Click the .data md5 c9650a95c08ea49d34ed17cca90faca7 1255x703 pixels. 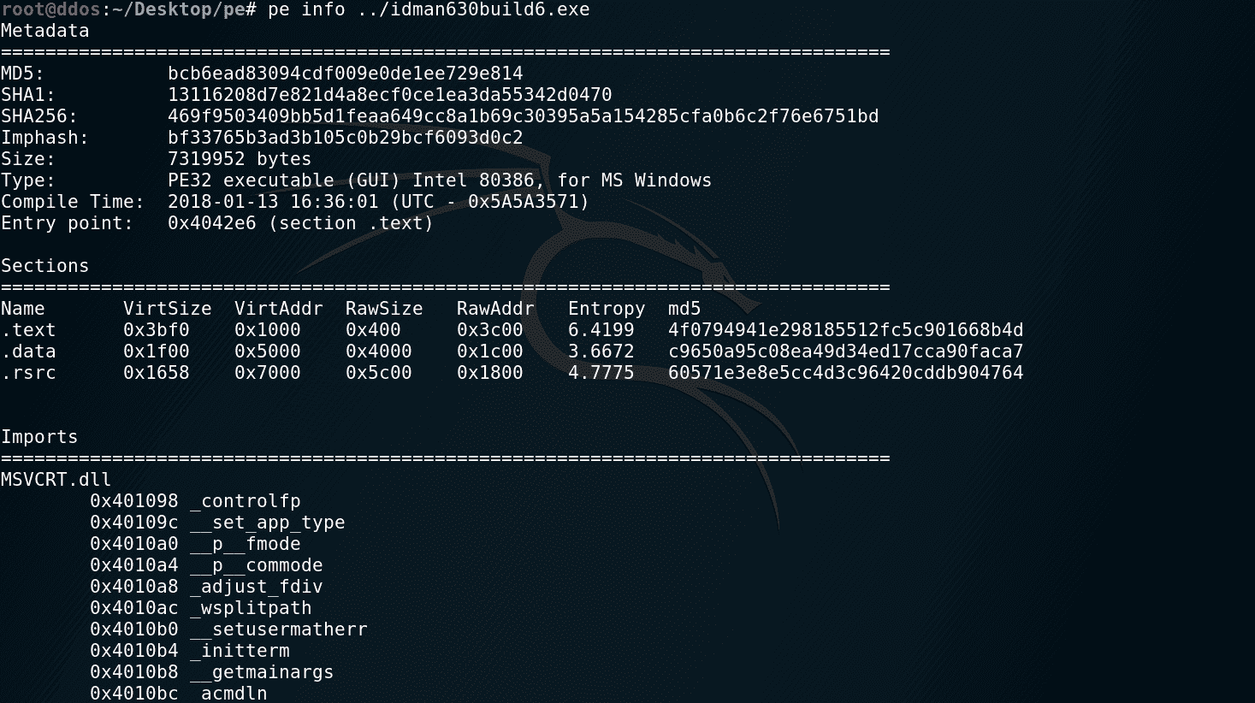pyautogui.click(x=846, y=351)
